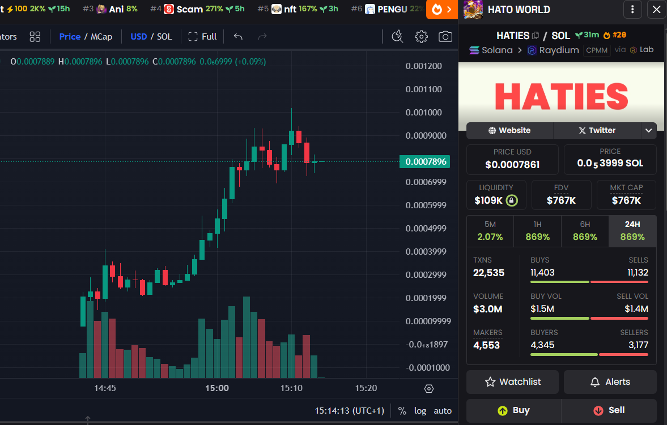
Task: Click the current price label 0.0007896
Action: pos(425,161)
